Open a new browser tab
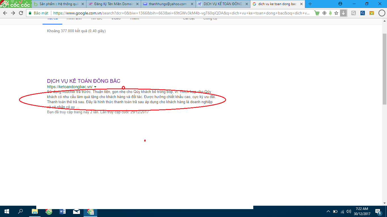This screenshot has height=217, width=387. [310, 4]
